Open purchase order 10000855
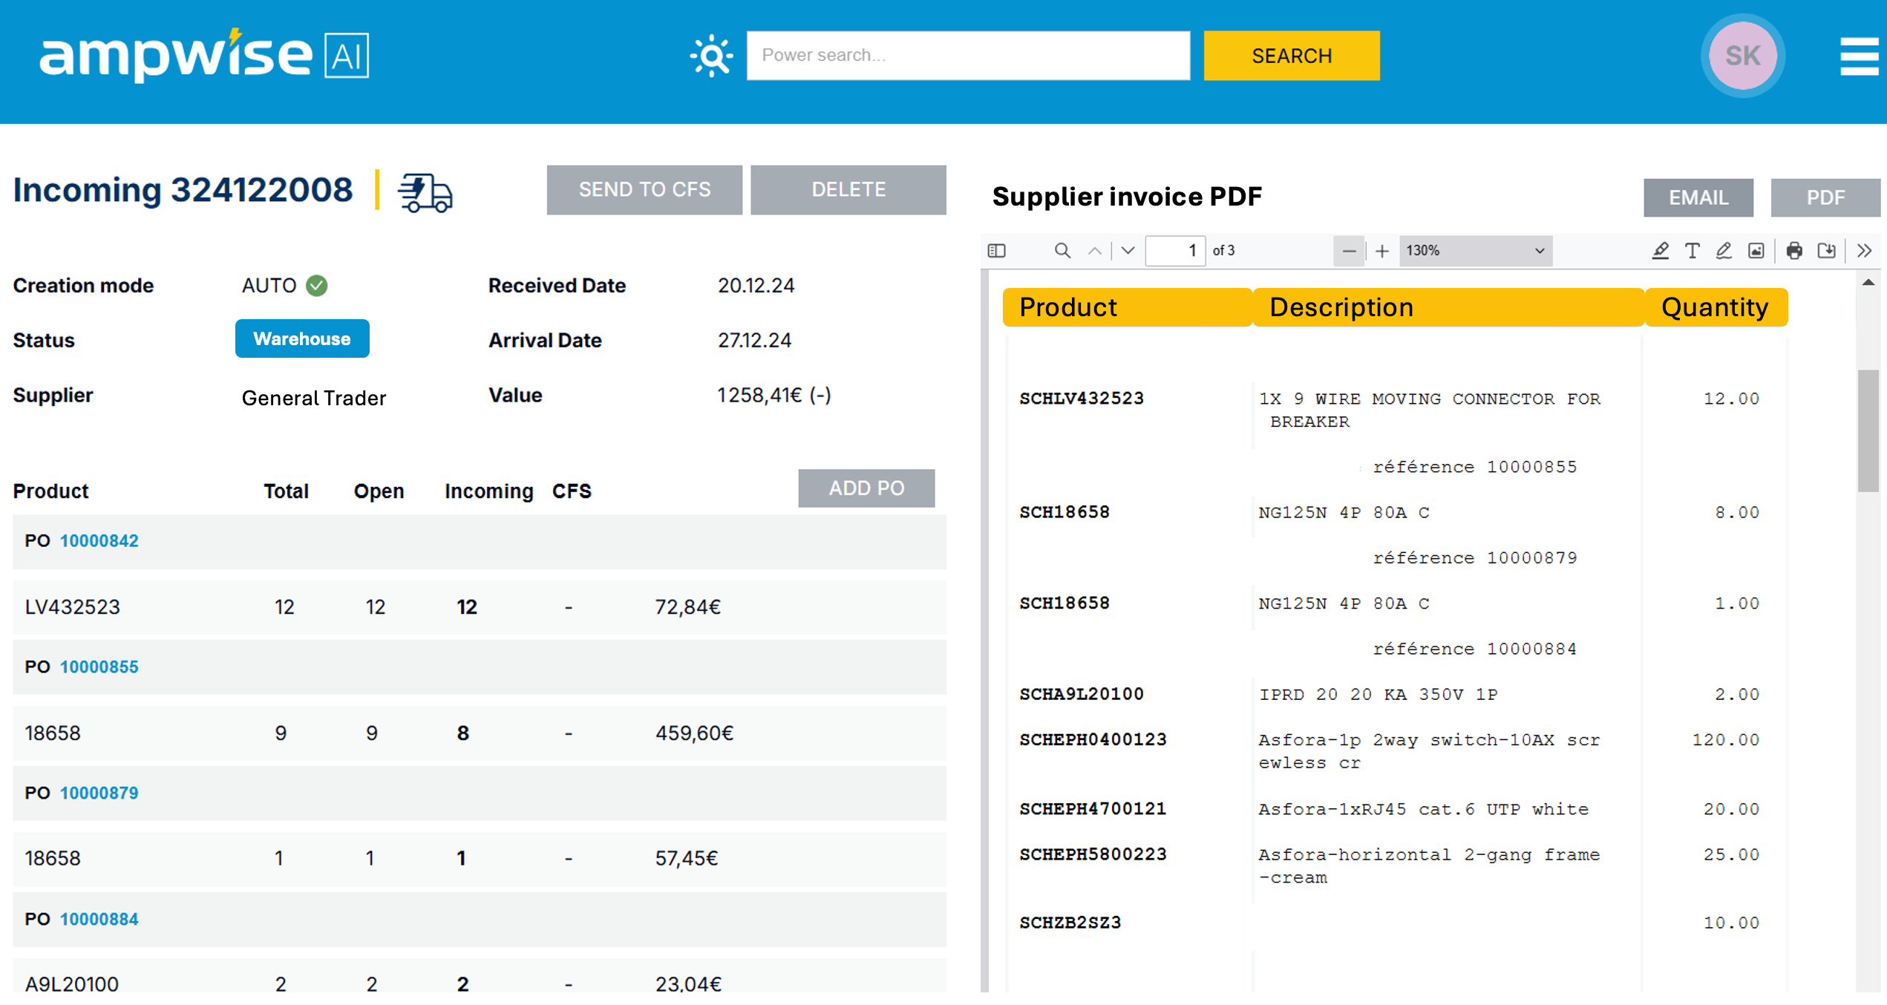Image resolution: width=1887 pixels, height=1005 pixels. (x=99, y=667)
